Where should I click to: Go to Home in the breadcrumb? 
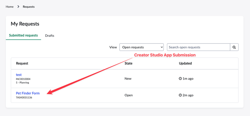[x=10, y=7]
